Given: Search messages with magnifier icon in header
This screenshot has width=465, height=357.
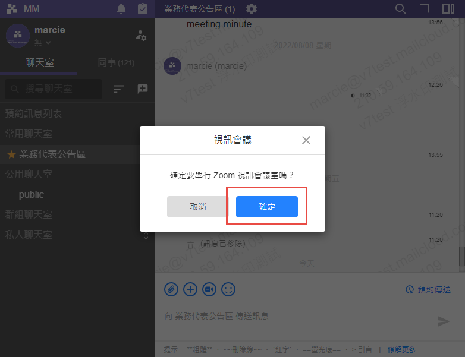Looking at the screenshot, I should point(400,9).
